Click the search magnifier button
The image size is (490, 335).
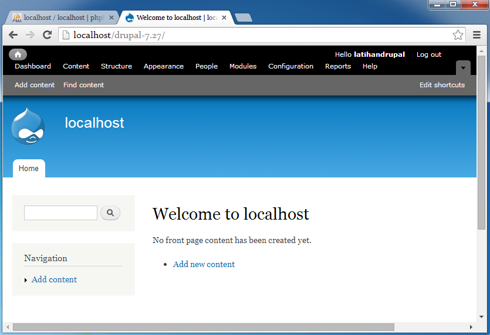pyautogui.click(x=110, y=213)
